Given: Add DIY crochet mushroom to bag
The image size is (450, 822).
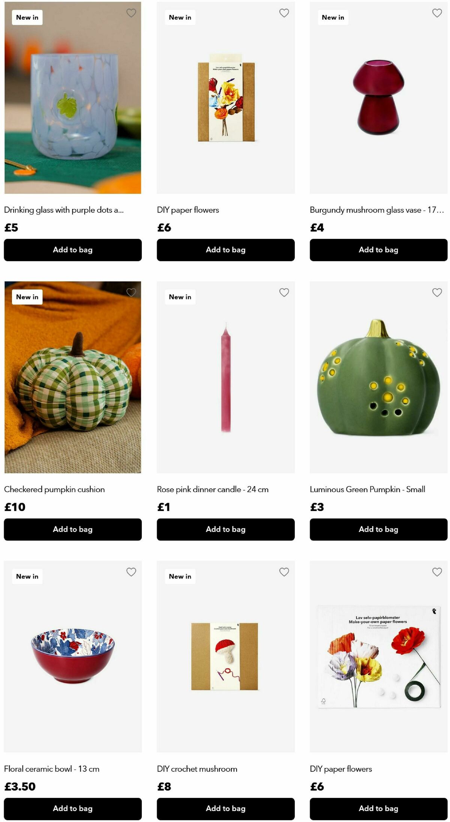Looking at the screenshot, I should coord(225,808).
